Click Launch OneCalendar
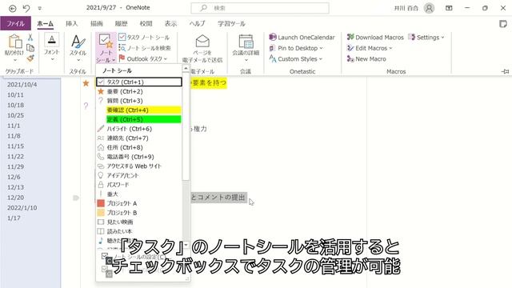This screenshot has width=512, height=288. tap(302, 38)
